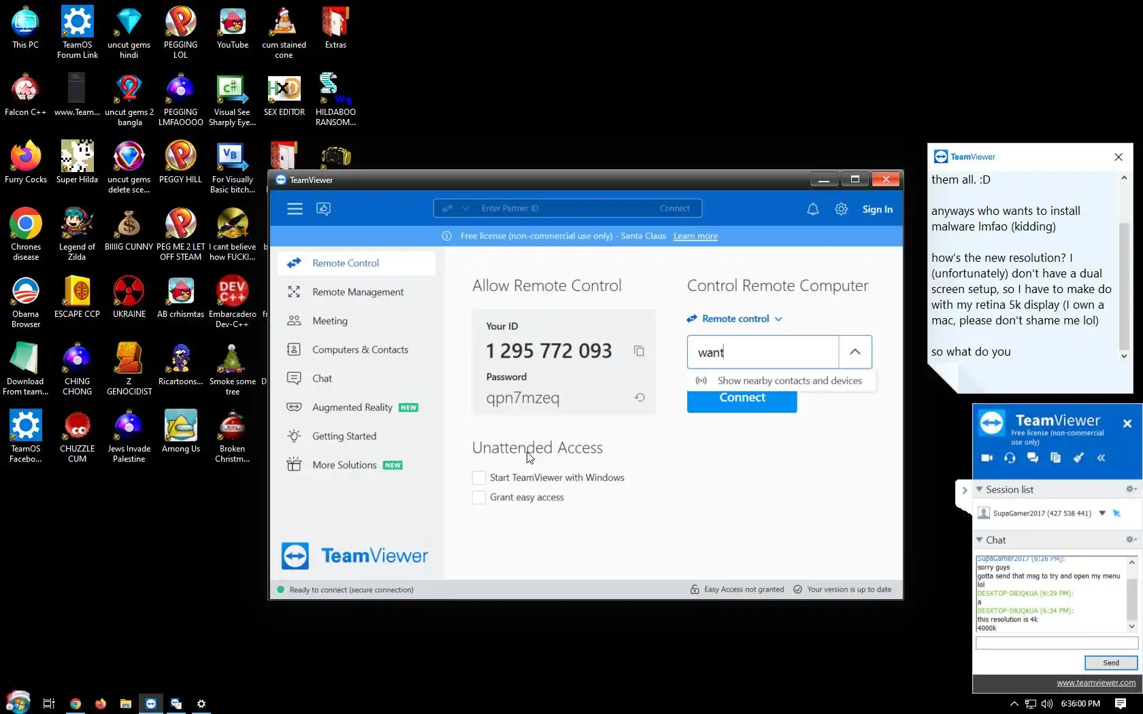Open File Explorer from the taskbar

point(126,704)
